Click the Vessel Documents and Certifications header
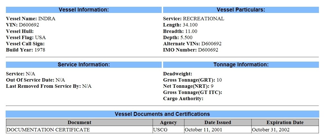 pos(162,114)
